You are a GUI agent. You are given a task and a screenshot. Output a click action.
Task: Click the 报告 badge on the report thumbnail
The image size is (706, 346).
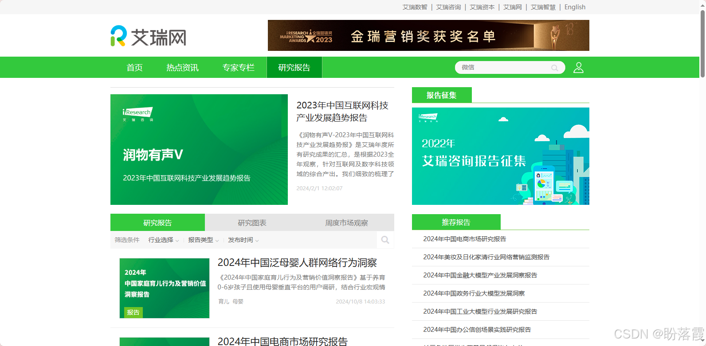pos(133,312)
